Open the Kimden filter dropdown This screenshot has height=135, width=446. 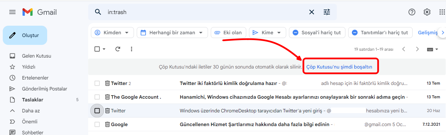[112, 33]
